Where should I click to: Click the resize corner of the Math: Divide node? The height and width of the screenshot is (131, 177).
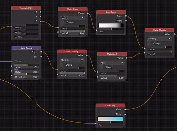86,36
